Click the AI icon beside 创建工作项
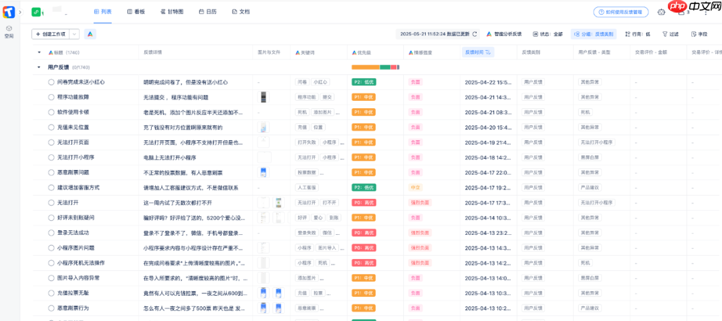The image size is (722, 321). point(90,34)
